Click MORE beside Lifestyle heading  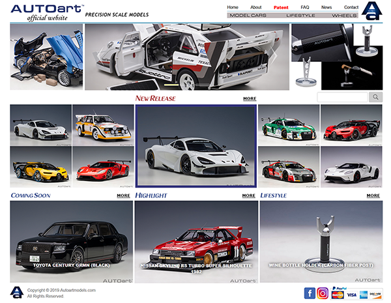[373, 195]
